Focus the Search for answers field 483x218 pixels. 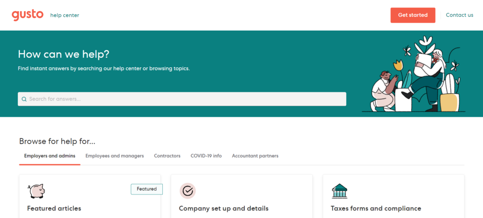pyautogui.click(x=184, y=99)
